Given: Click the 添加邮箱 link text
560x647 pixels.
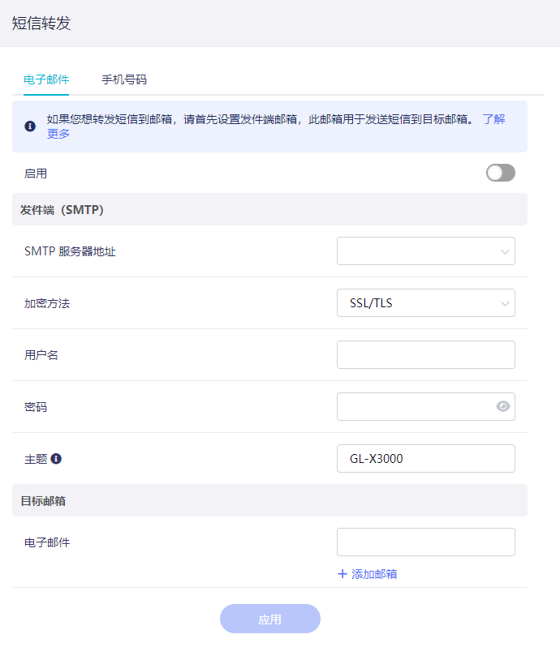Looking at the screenshot, I should point(374,574).
